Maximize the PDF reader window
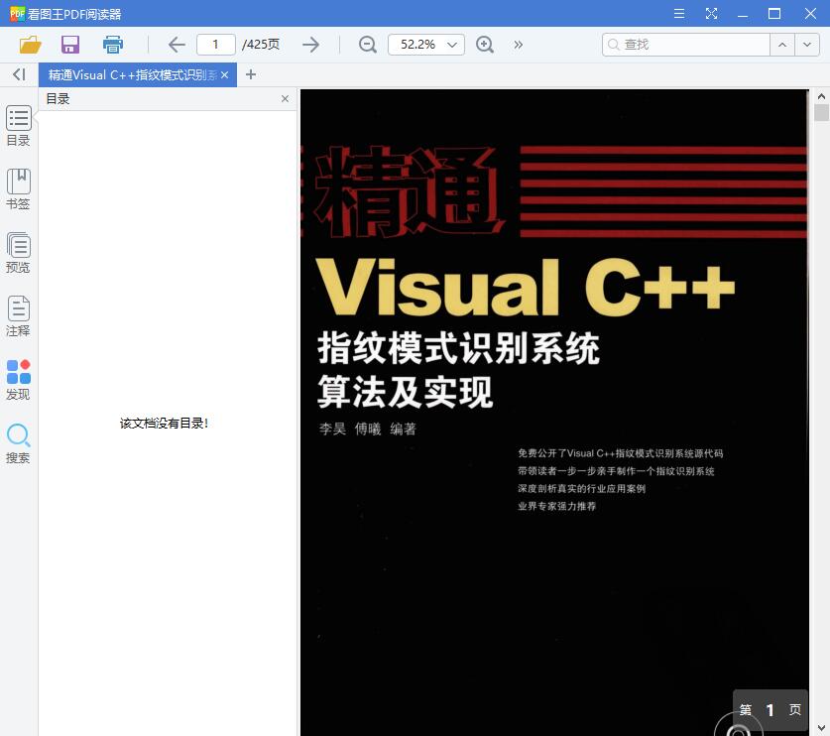 (774, 14)
